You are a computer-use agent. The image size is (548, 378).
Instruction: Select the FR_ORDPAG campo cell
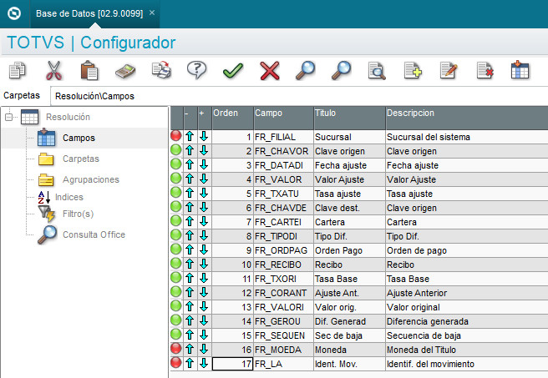tap(283, 250)
